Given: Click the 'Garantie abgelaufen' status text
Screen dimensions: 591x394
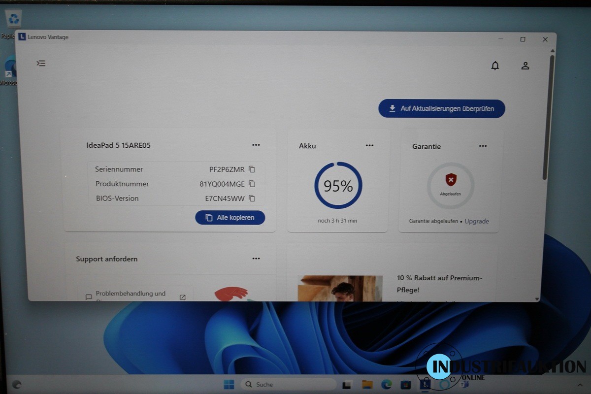Looking at the screenshot, I should pyautogui.click(x=433, y=221).
